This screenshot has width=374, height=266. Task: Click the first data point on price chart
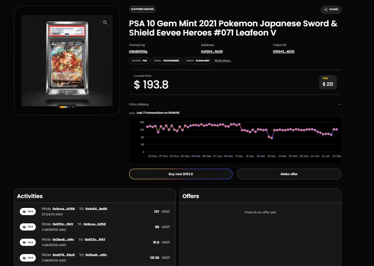(147, 127)
